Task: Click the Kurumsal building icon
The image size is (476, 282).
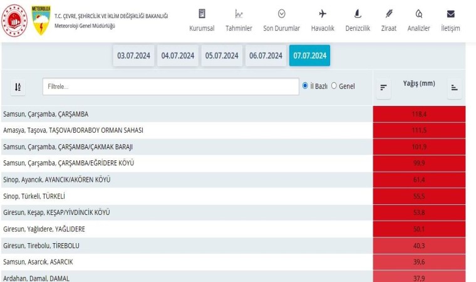Action: 202,14
